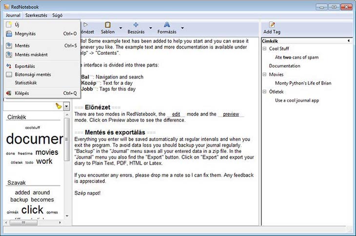
Task: Choose Mentés másként menu entry
Action: point(31,55)
